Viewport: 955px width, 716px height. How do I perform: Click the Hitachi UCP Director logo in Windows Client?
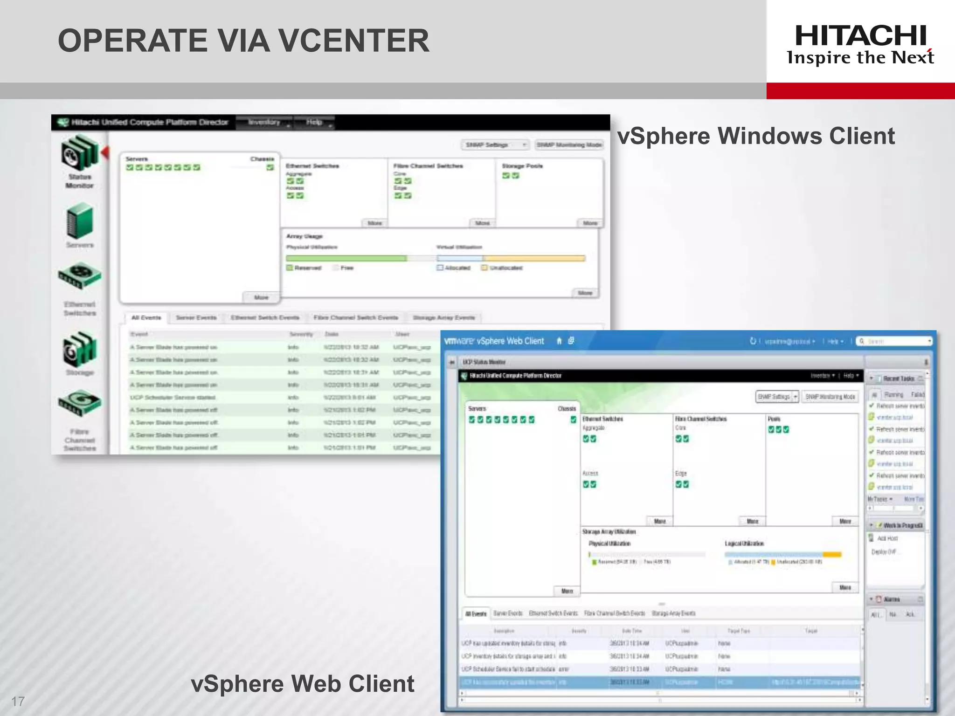click(x=63, y=123)
